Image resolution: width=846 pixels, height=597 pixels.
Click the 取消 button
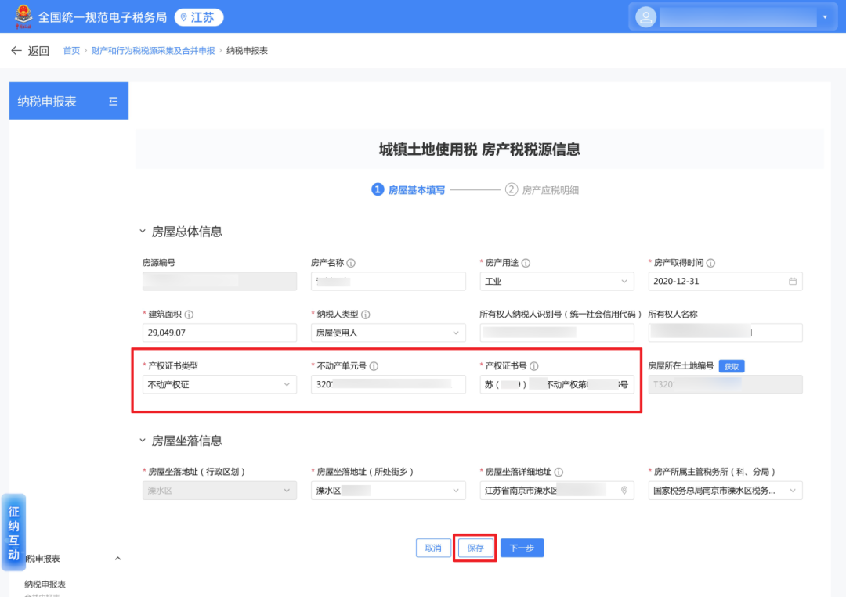(x=433, y=548)
